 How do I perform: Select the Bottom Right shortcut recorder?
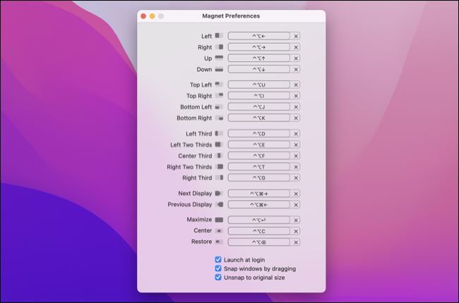[259, 118]
